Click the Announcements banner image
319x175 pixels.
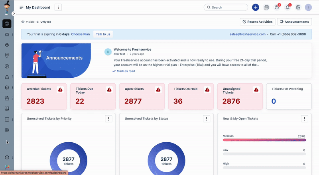[56, 61]
